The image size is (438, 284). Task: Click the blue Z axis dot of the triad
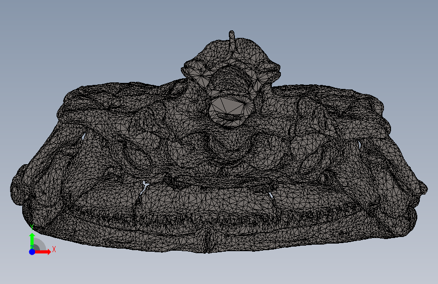(32, 252)
